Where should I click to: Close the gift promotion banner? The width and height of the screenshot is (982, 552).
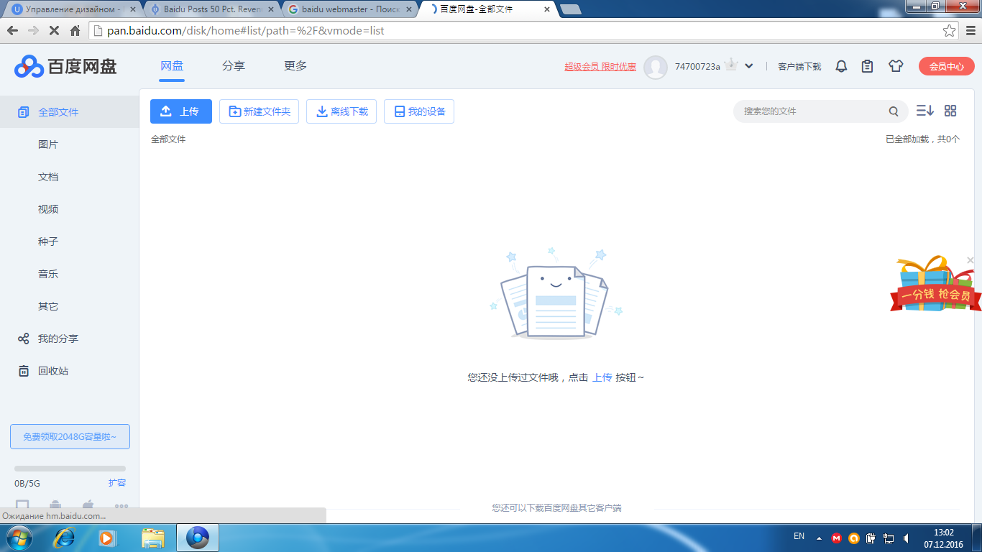[x=970, y=260]
